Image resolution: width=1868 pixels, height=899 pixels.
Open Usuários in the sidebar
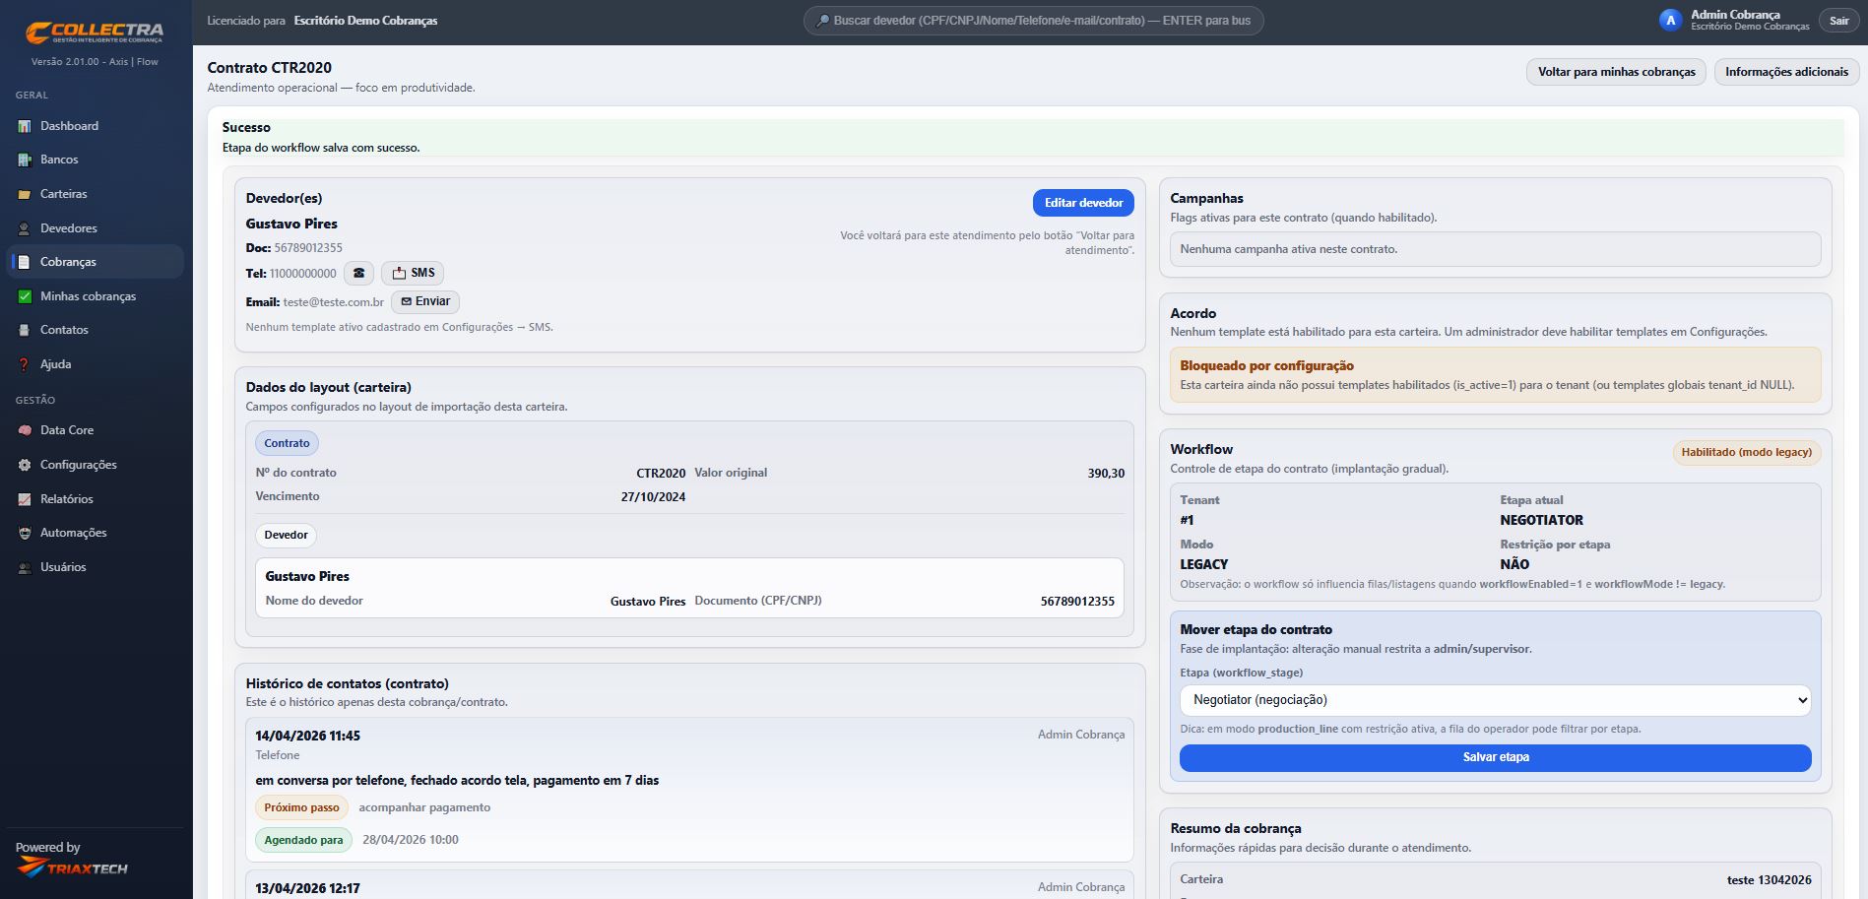pos(95,567)
